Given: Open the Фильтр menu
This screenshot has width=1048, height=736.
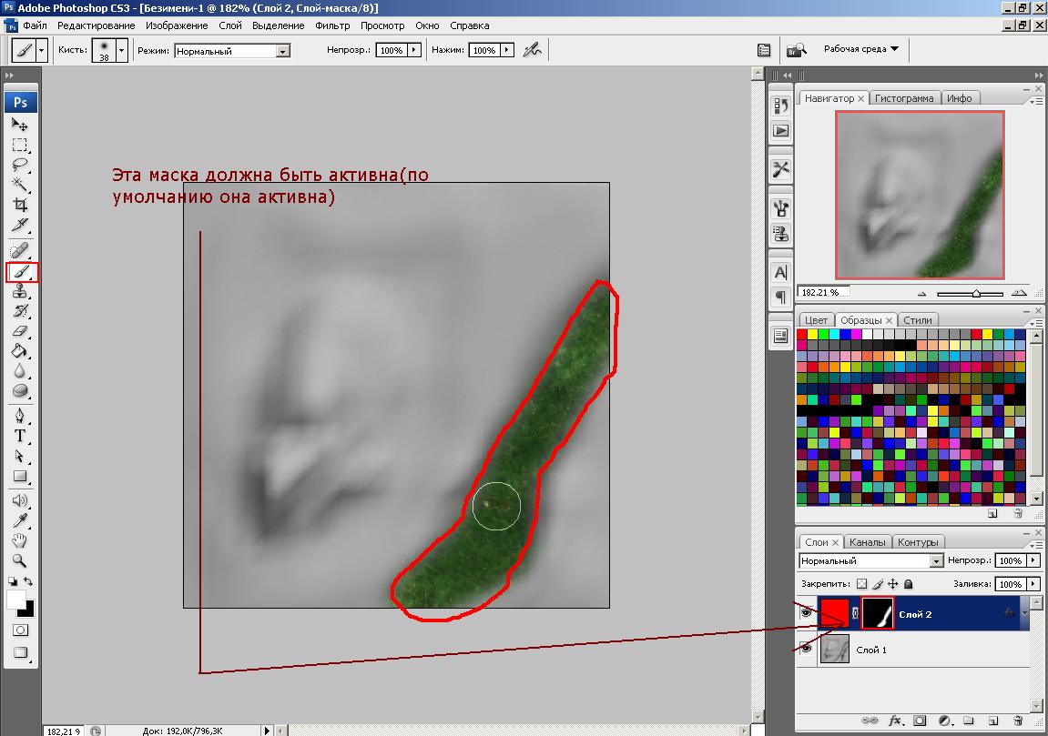Looking at the screenshot, I should 332,26.
